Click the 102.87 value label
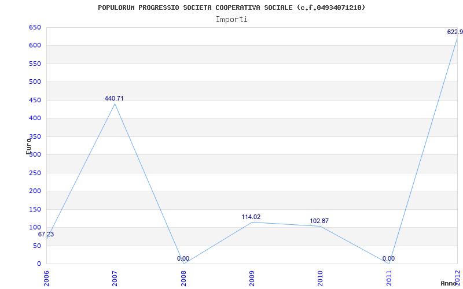The image size is (463, 289). pos(319,221)
